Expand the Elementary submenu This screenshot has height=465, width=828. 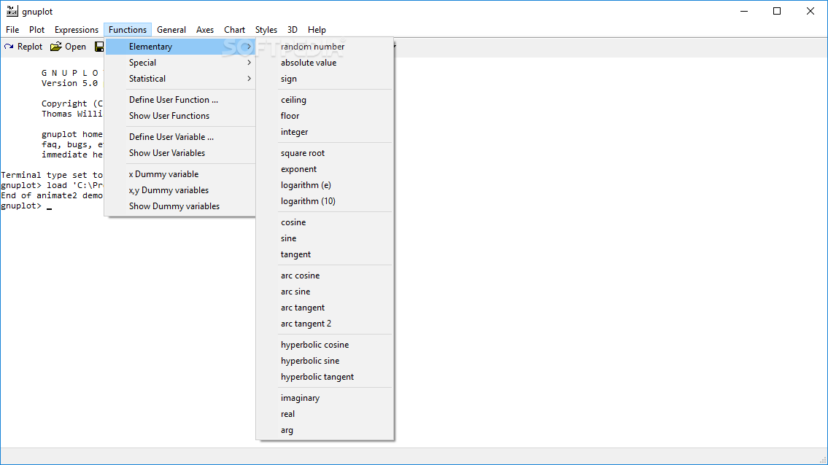pos(181,47)
